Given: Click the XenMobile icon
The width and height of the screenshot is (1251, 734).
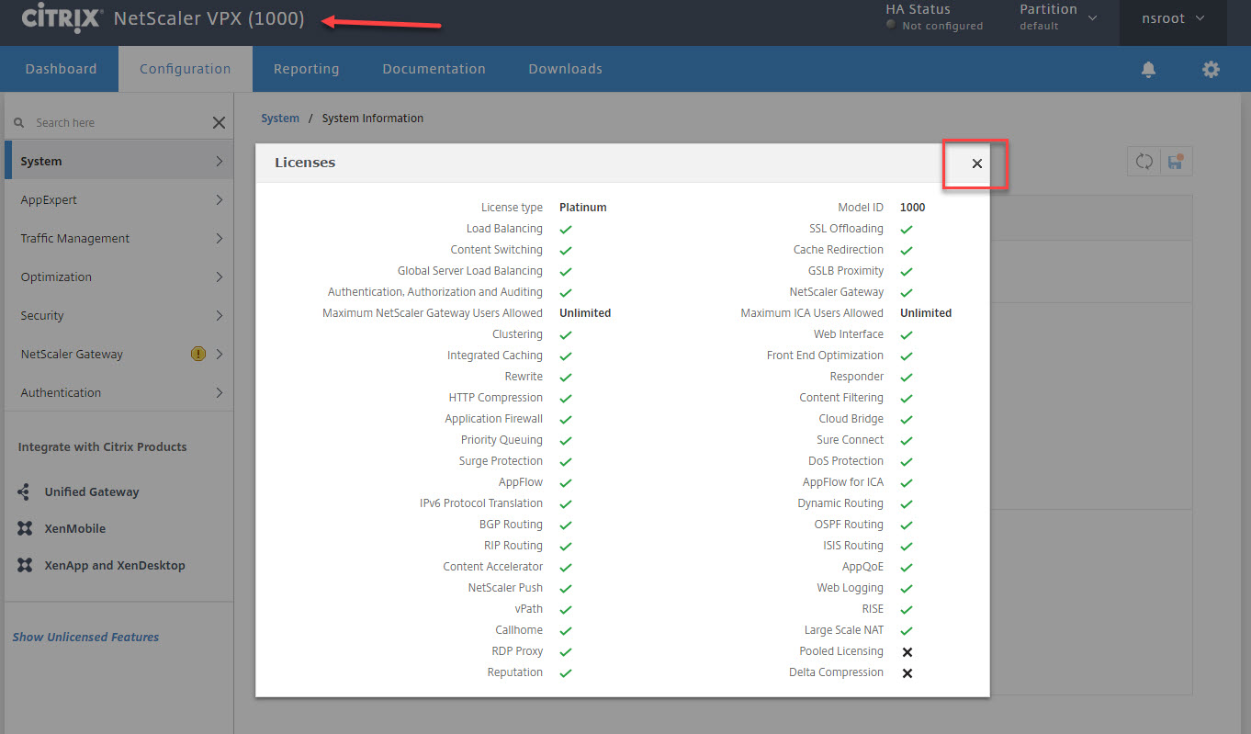Looking at the screenshot, I should [25, 528].
